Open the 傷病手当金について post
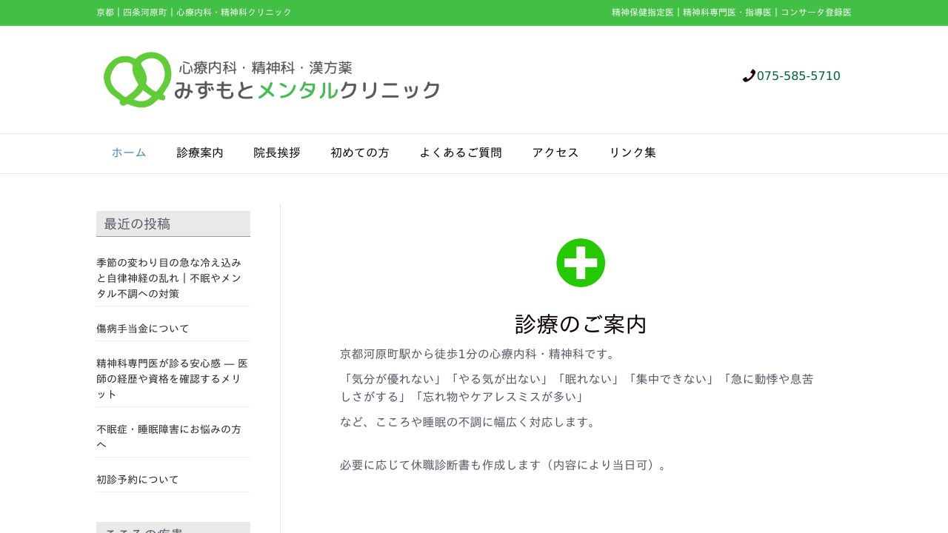The image size is (948, 533). pos(143,328)
